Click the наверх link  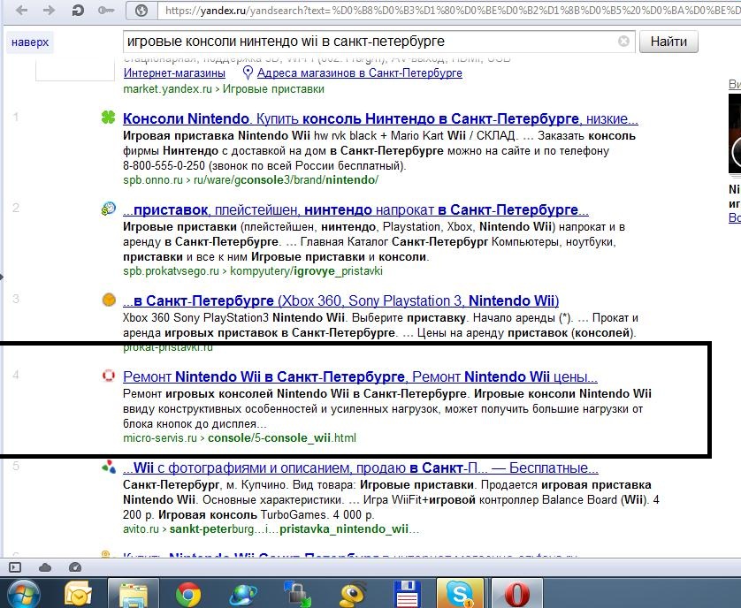point(30,42)
